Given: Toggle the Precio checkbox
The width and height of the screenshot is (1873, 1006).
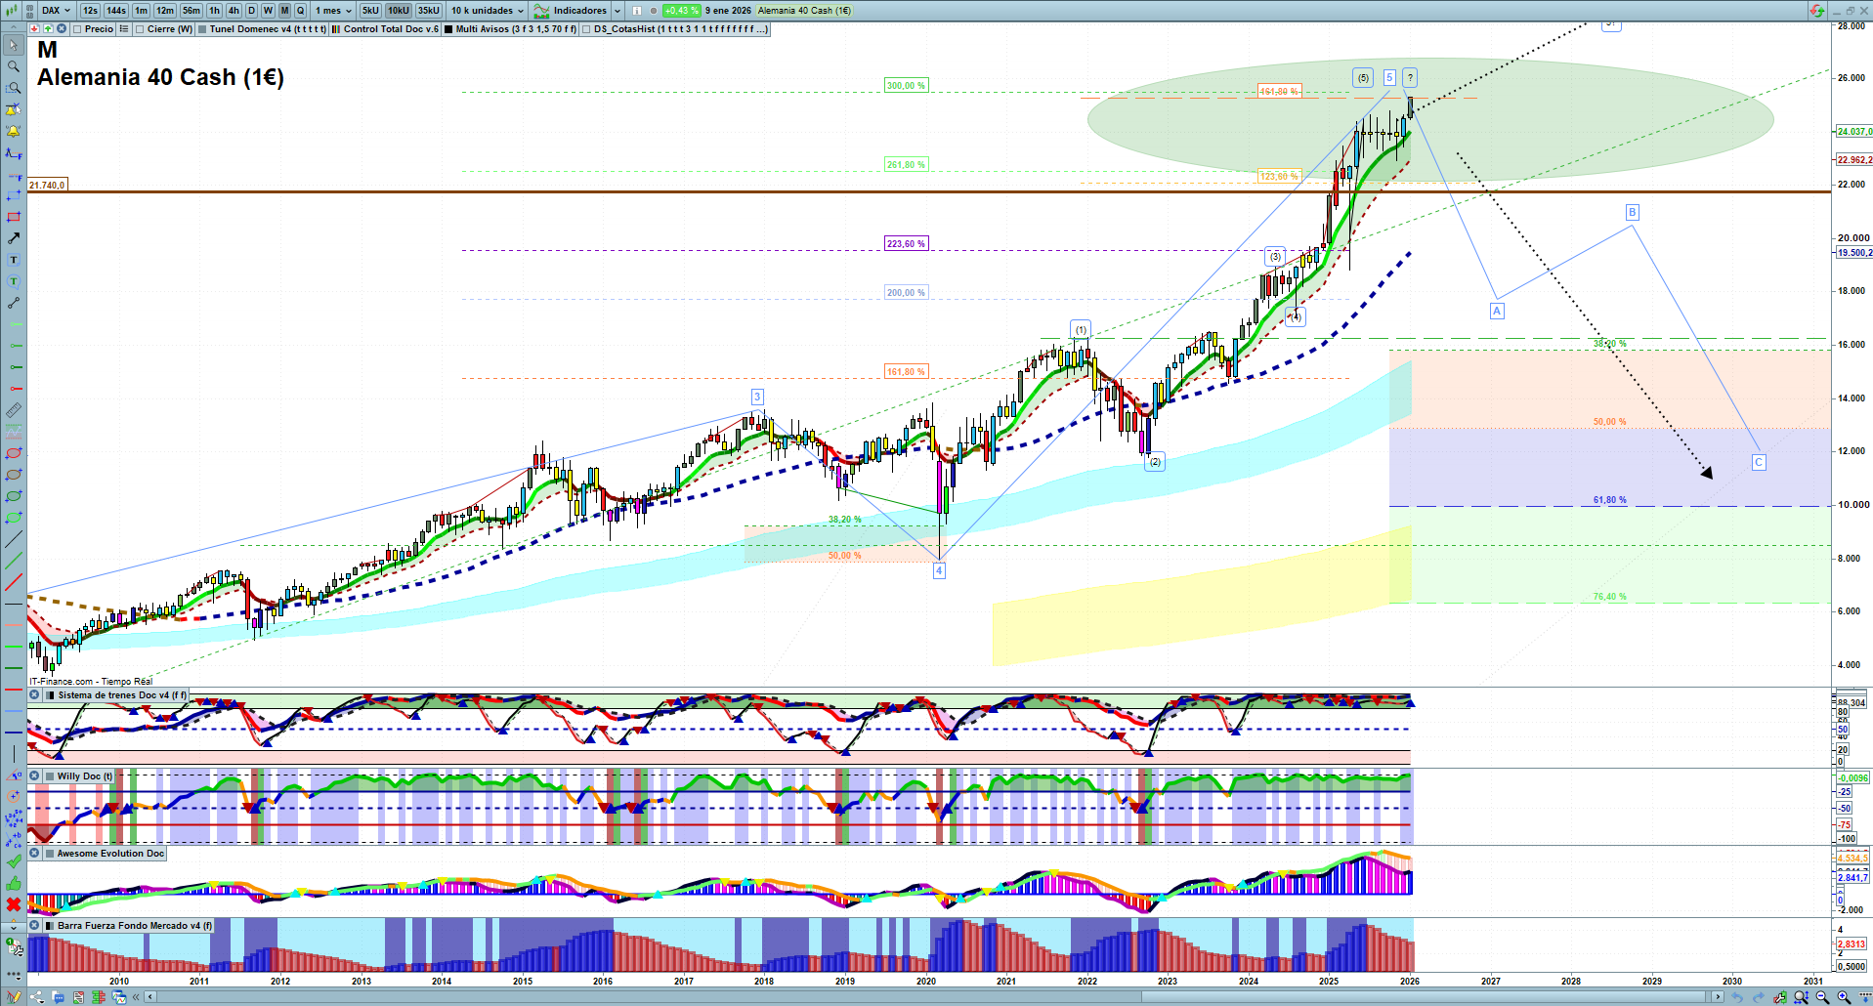Looking at the screenshot, I should [77, 29].
